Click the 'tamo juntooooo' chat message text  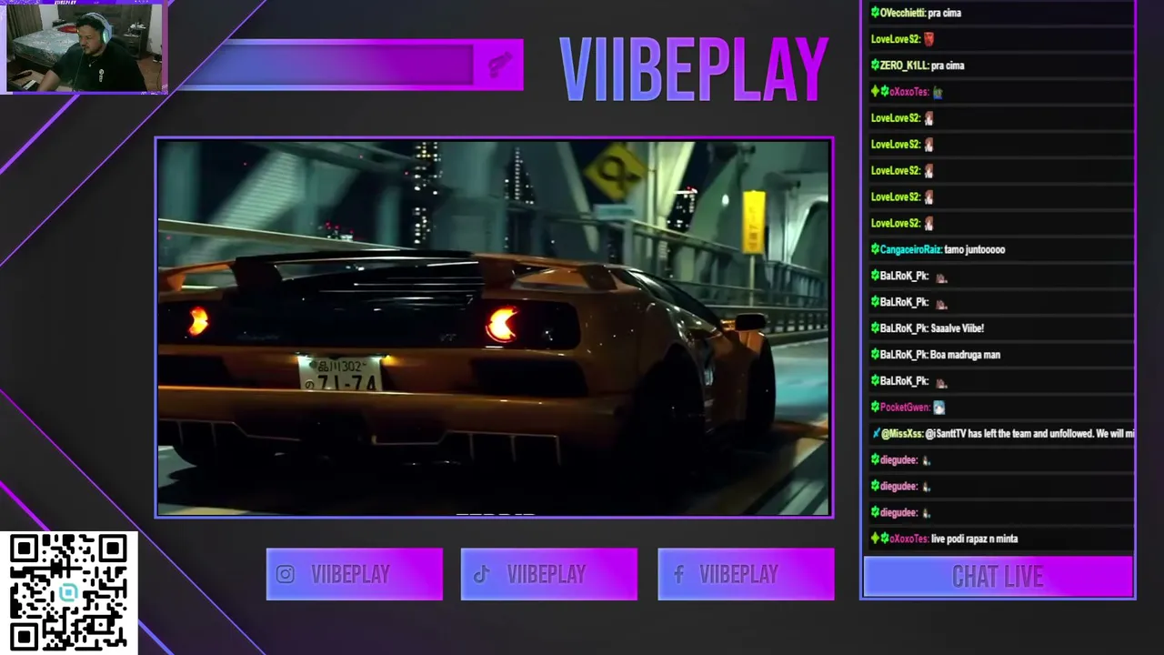tap(974, 249)
